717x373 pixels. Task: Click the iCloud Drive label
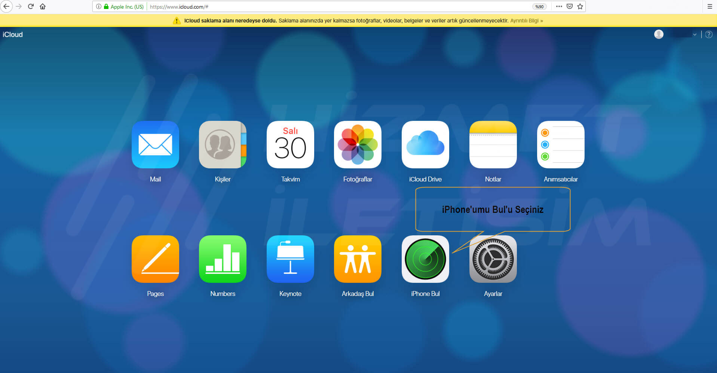pos(425,179)
